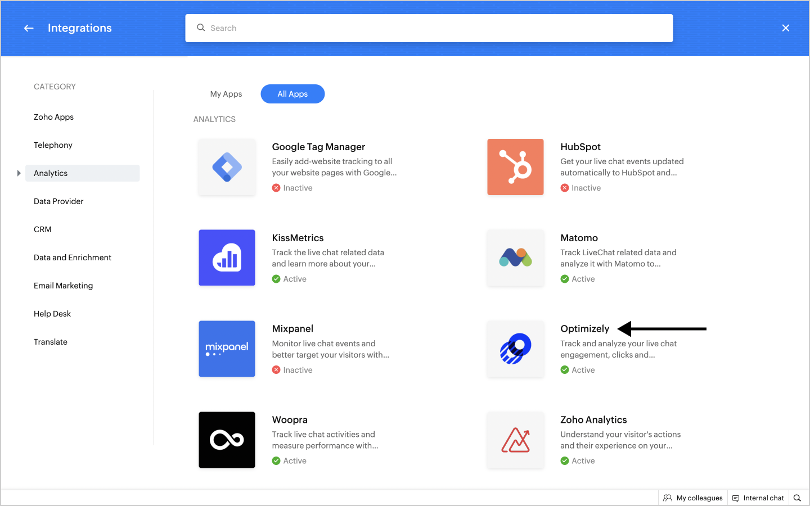Select the CRM category
810x506 pixels.
[x=43, y=229]
